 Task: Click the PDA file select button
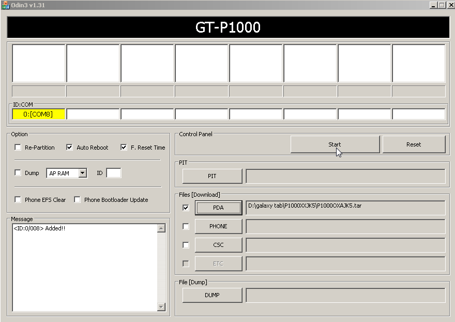click(x=219, y=208)
